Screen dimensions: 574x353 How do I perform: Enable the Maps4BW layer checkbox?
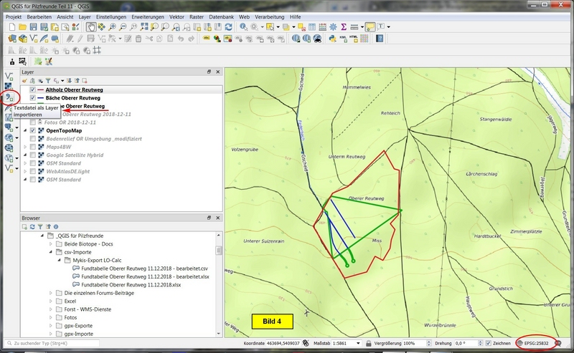pyautogui.click(x=33, y=147)
